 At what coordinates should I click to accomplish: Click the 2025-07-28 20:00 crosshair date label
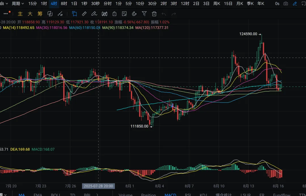pos(98,186)
